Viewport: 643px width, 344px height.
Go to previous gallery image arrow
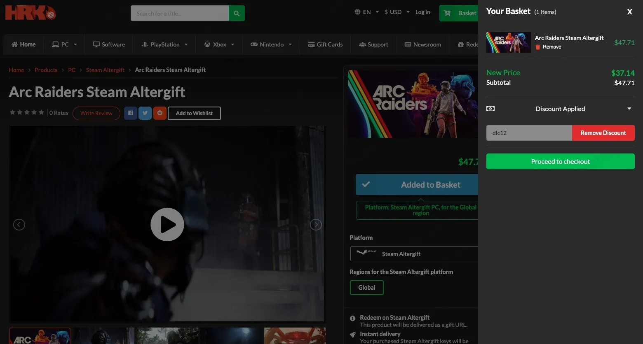[x=19, y=225]
